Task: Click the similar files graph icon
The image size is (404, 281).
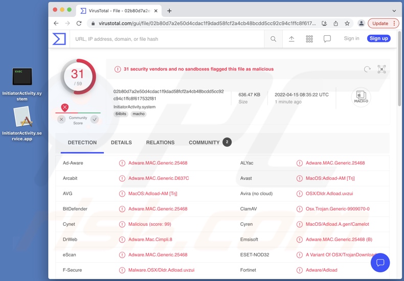Action: click(x=381, y=69)
